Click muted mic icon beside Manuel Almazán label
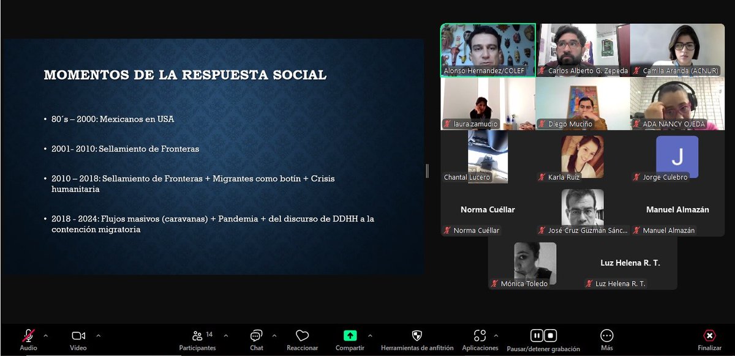 coord(636,231)
